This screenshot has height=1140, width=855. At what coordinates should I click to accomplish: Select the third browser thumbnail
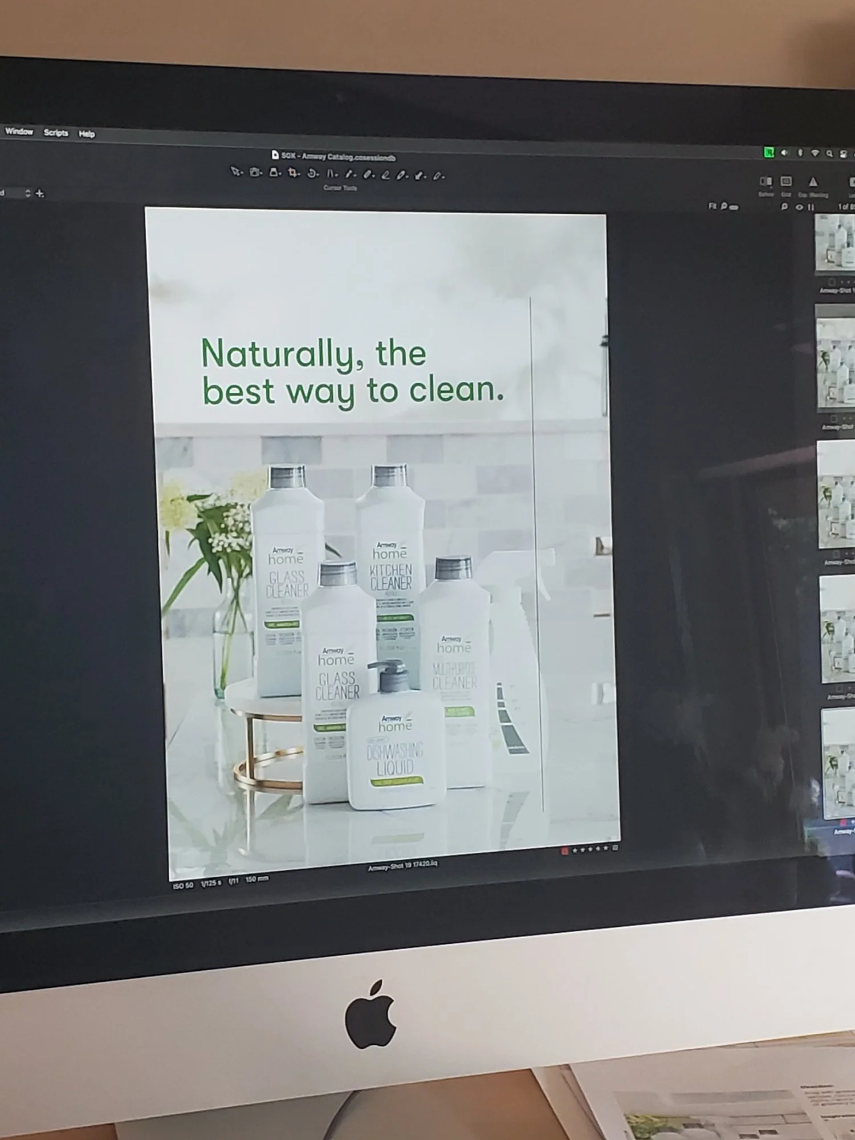tap(837, 495)
